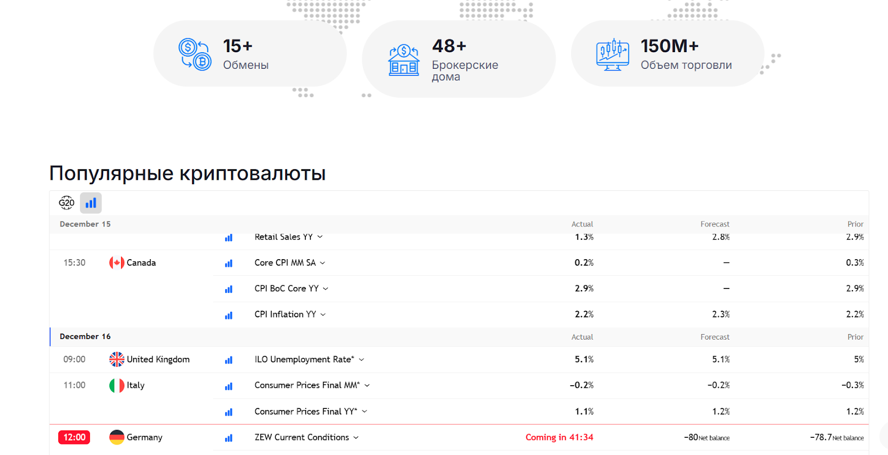Click the brokerage house icon beside 48+
This screenshot has width=888, height=455.
pyautogui.click(x=403, y=60)
